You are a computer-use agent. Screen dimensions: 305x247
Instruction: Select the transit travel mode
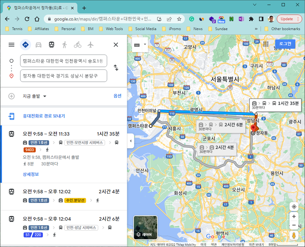coord(51,45)
